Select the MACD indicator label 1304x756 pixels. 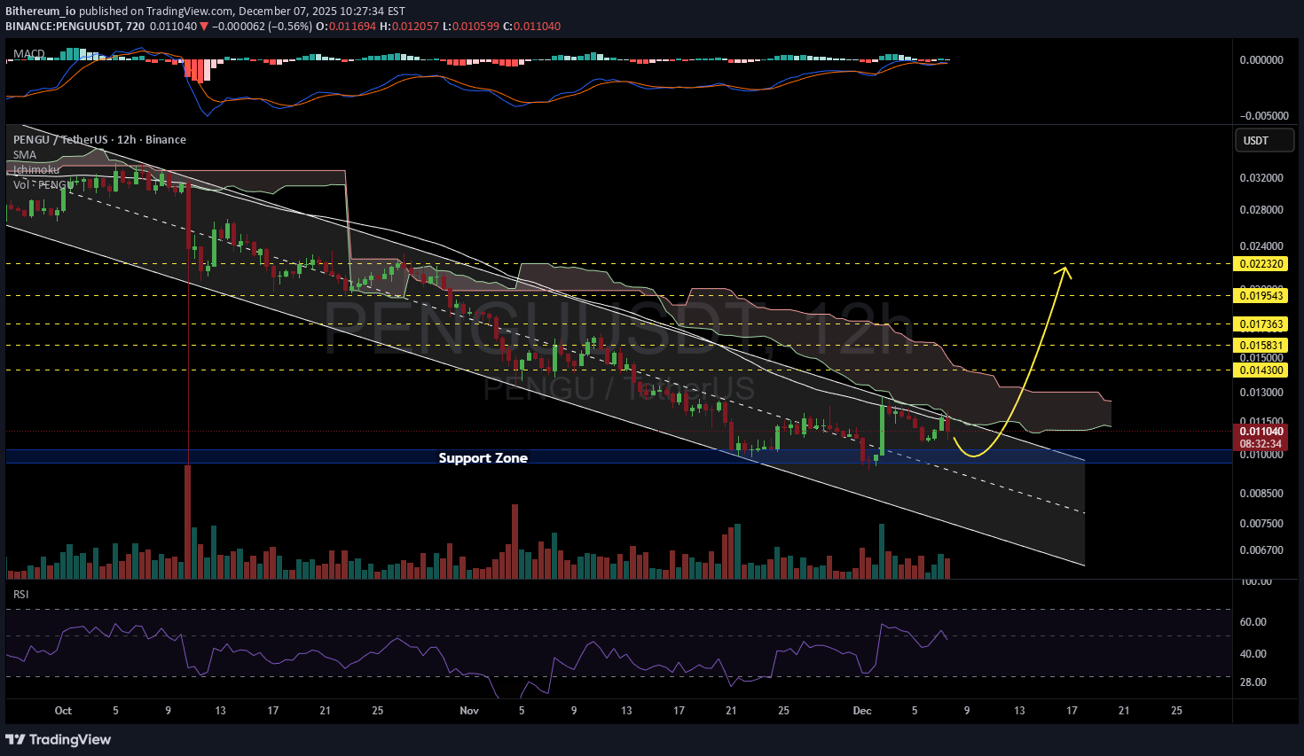[28, 54]
